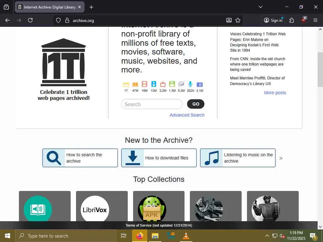Click the 1T Internet Archive logo
This screenshot has height=242, width=323.
pos(63,62)
